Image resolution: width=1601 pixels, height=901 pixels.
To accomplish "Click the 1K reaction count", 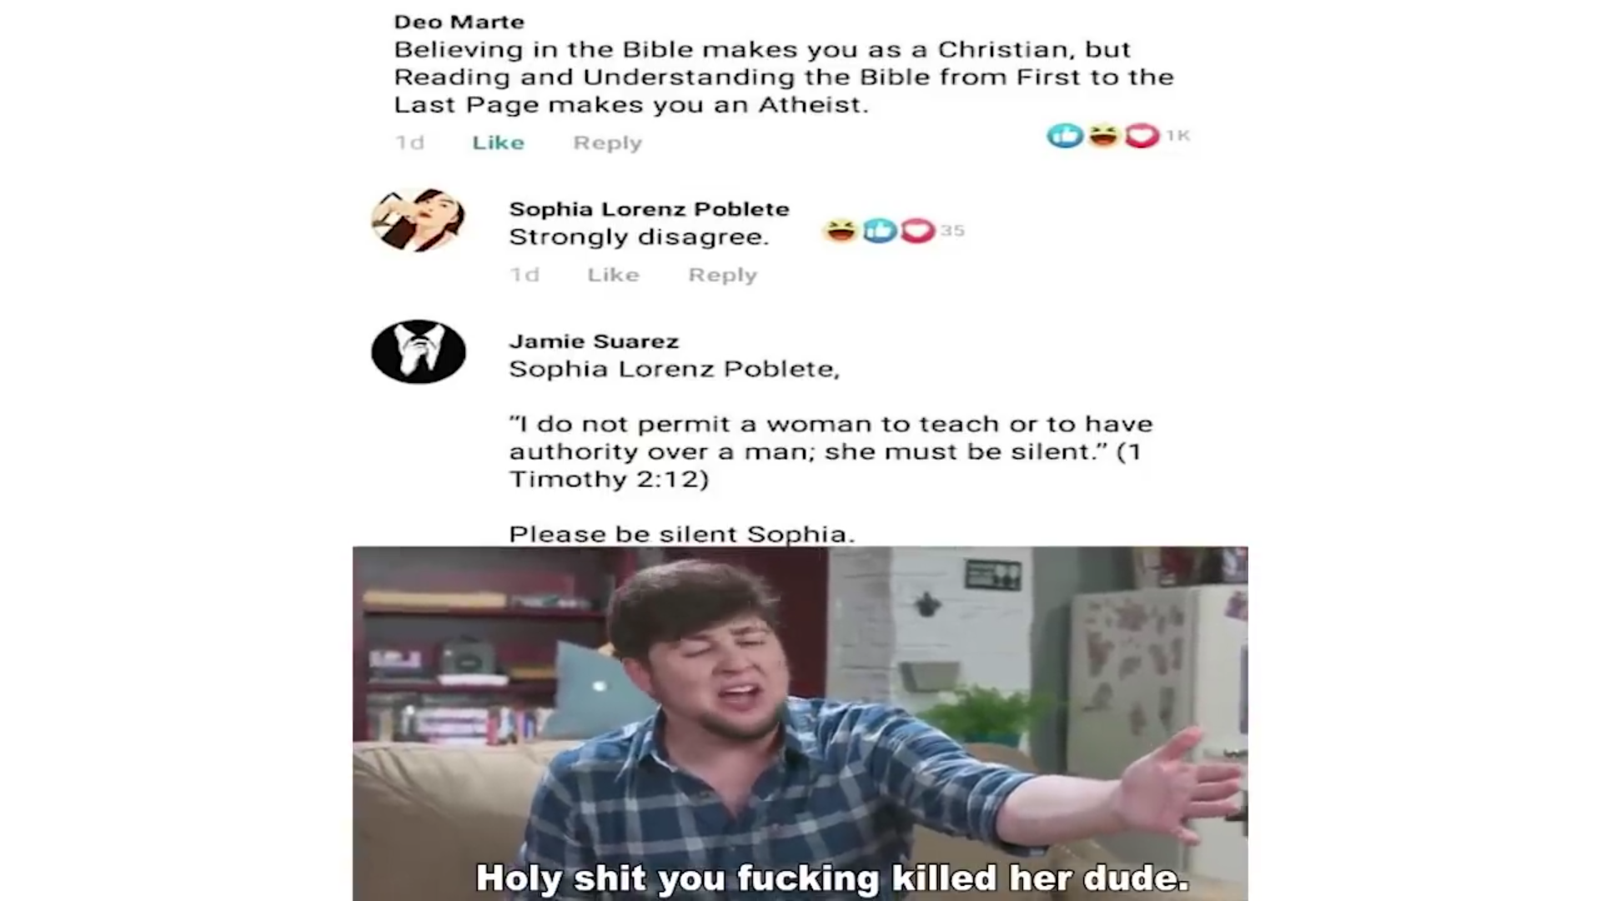I will [x=1177, y=135].
